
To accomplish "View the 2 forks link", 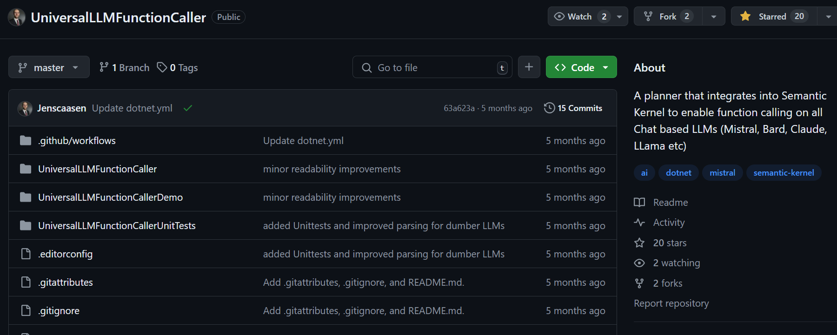I will 668,283.
